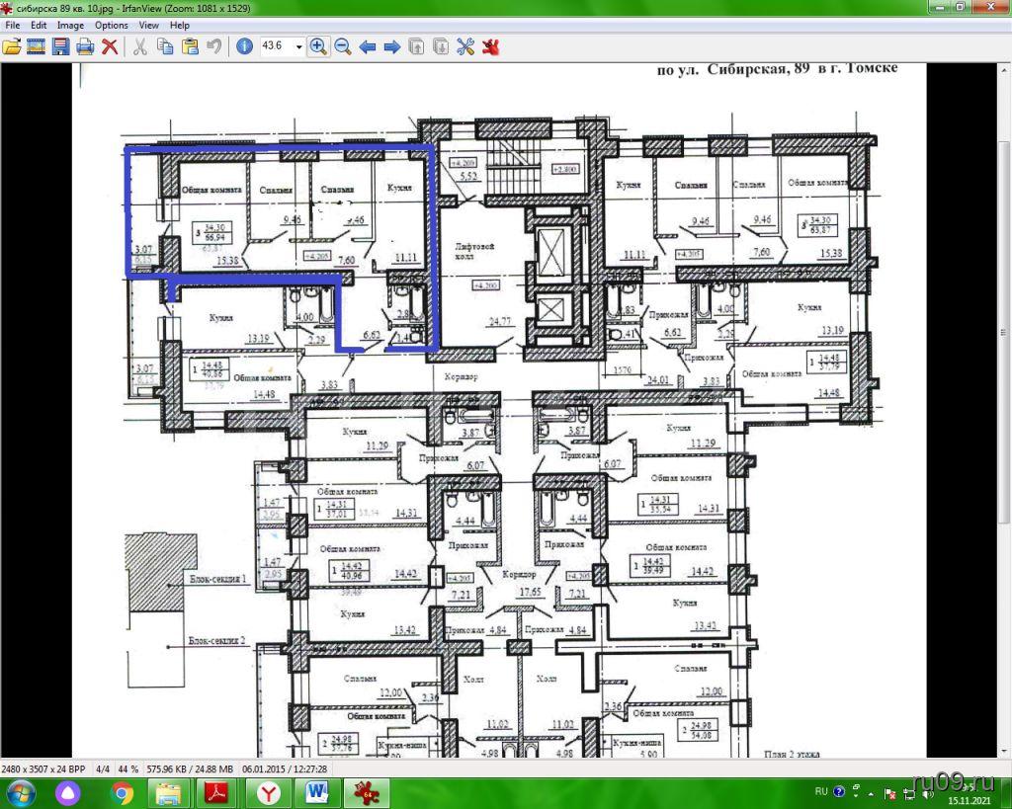Go to the next image in the folder
The height and width of the screenshot is (809, 1012).
392,46
